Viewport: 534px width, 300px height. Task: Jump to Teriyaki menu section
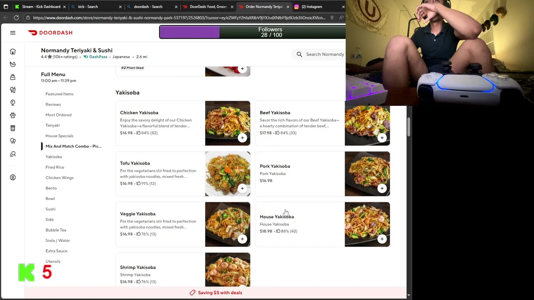pyautogui.click(x=53, y=125)
